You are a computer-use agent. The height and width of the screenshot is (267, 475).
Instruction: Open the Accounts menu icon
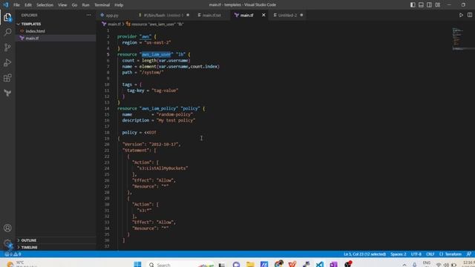(7, 228)
